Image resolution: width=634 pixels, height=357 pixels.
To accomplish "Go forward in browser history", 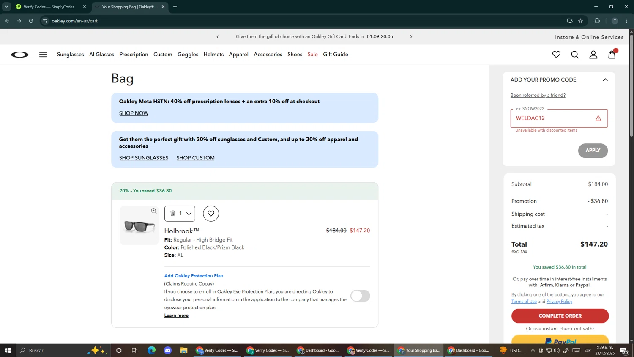I will pos(19,21).
